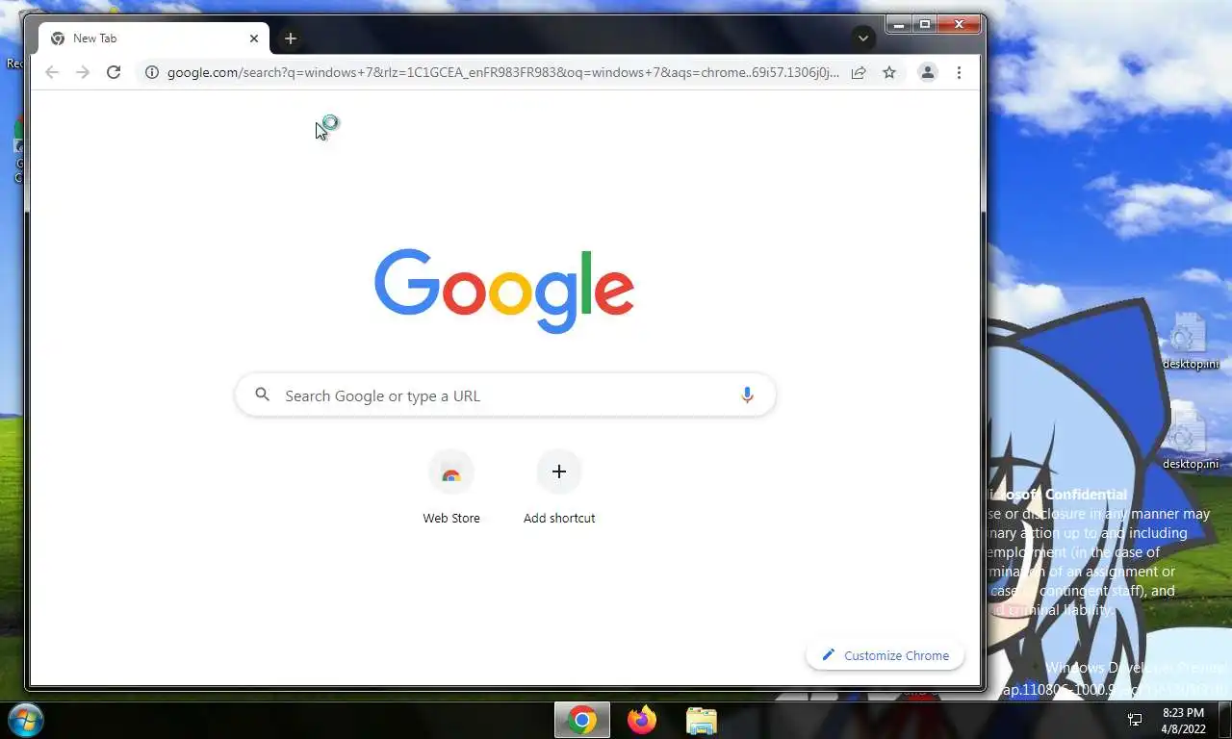This screenshot has width=1232, height=739.
Task: Click Chrome icon in the taskbar
Action: (581, 720)
